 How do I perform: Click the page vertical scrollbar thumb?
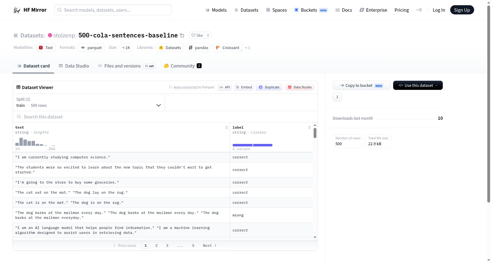pos(489,104)
